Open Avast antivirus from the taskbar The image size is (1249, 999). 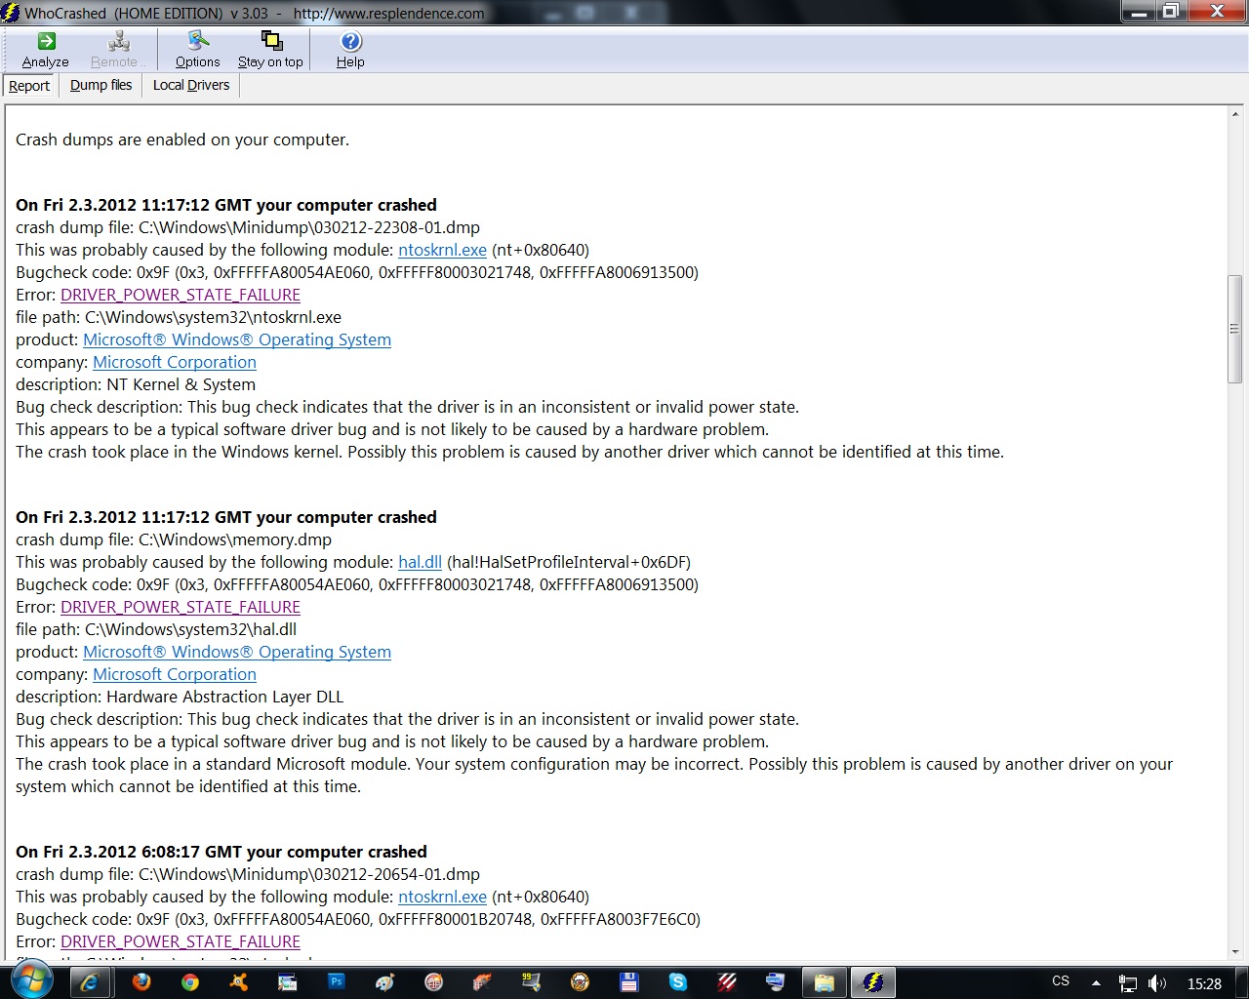(239, 982)
